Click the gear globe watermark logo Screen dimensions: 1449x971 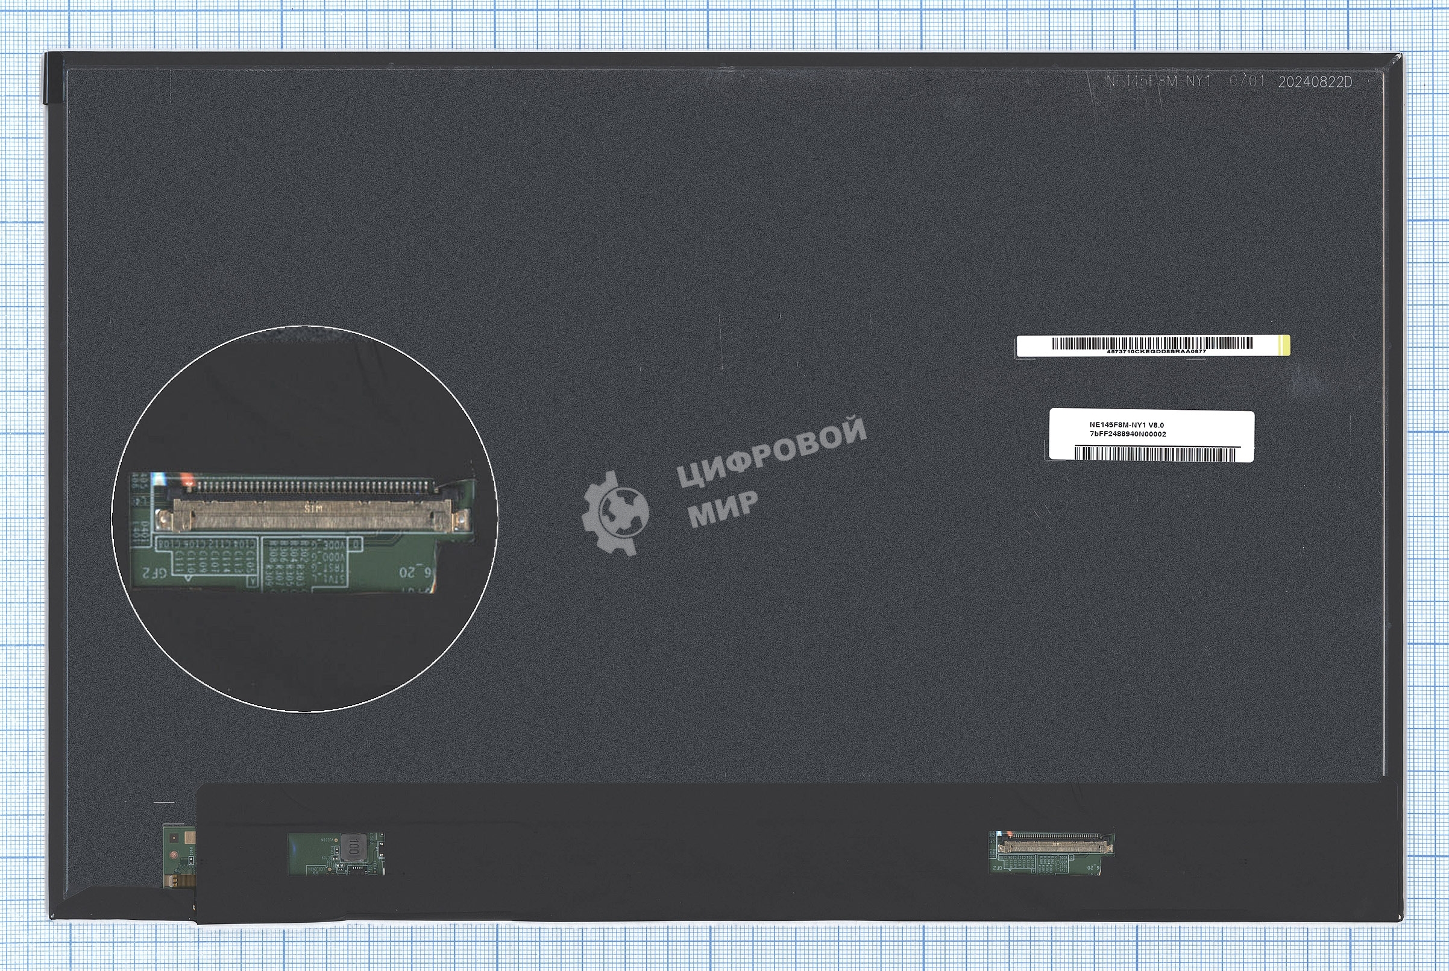point(615,513)
